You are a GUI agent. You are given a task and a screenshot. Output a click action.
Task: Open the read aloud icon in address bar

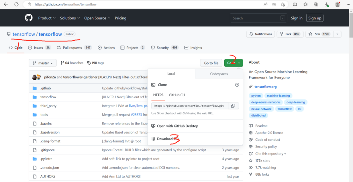(x=265, y=4)
